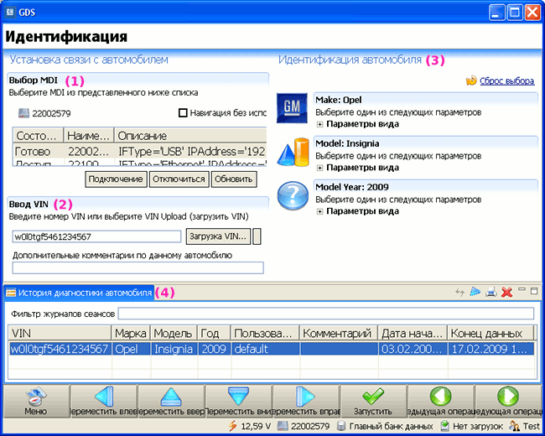This screenshot has width=545, height=436.
Task: Select the Готово MDI row
Action: pyautogui.click(x=140, y=151)
